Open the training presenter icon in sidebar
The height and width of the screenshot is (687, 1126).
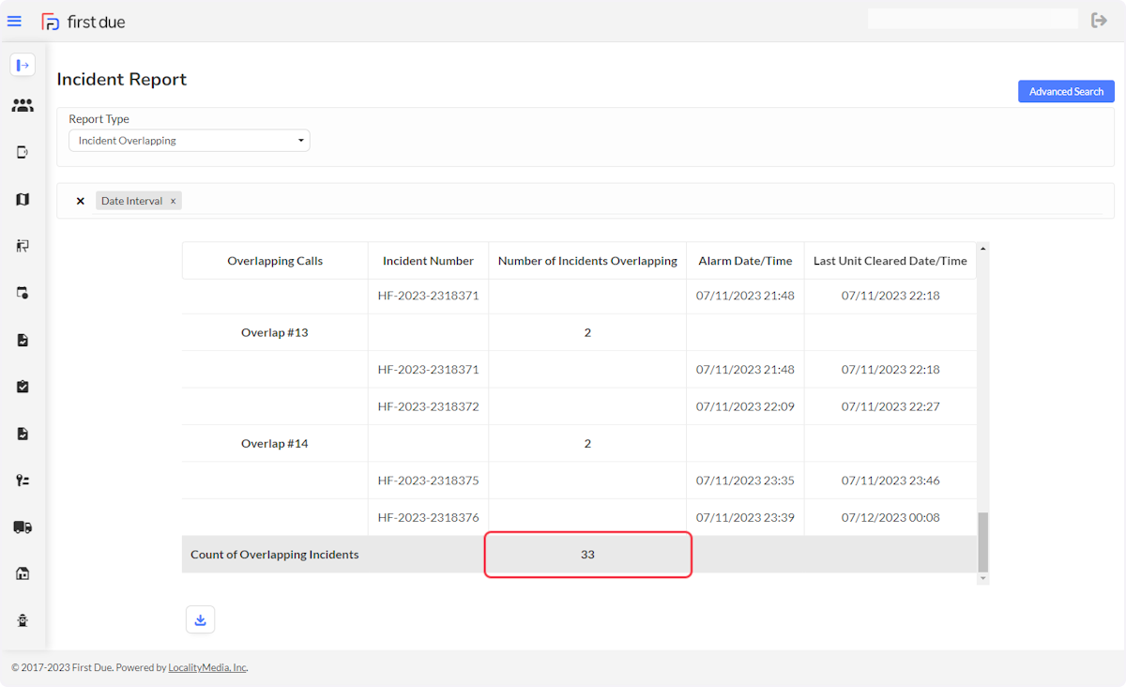point(23,246)
